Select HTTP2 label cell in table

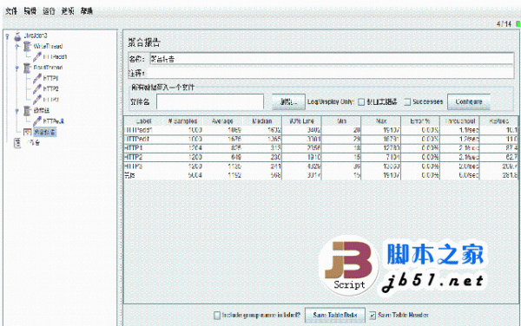143,157
